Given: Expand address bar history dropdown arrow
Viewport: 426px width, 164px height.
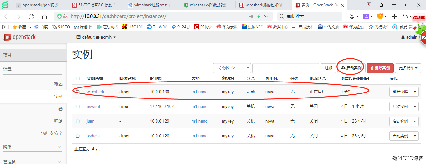Looking at the screenshot, I should click(267, 16).
